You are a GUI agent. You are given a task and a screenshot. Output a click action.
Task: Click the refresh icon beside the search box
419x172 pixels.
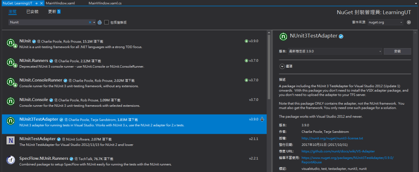pos(99,22)
